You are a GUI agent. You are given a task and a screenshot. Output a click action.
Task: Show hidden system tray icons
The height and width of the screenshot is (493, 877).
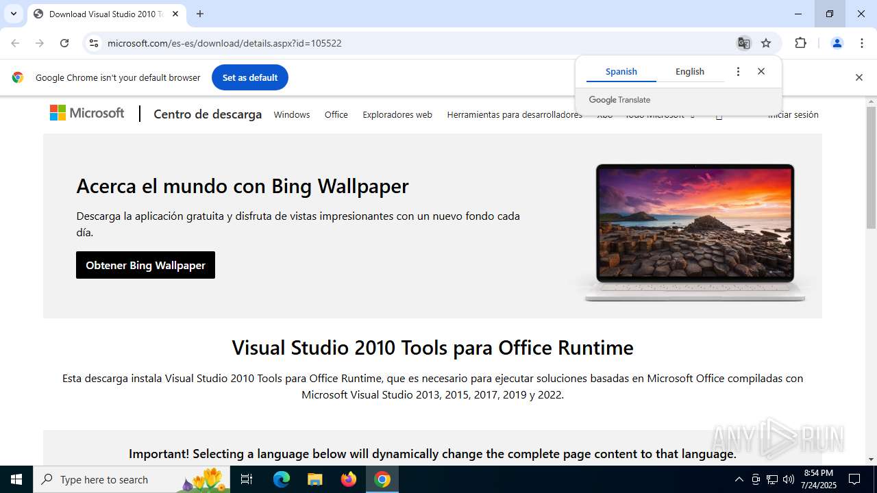(x=739, y=479)
